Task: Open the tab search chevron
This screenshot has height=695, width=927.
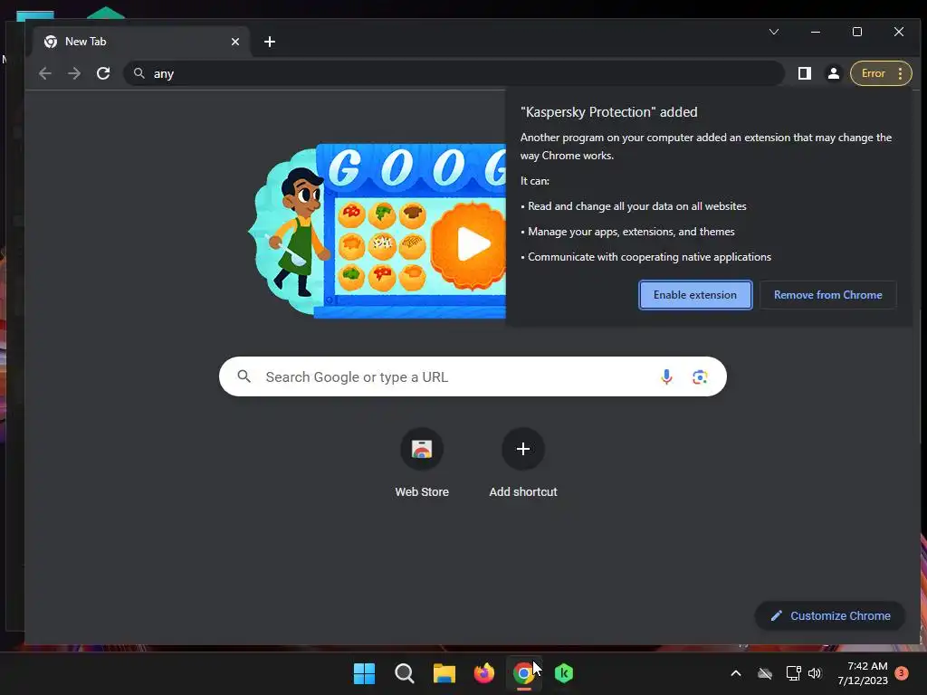Action: (x=774, y=32)
